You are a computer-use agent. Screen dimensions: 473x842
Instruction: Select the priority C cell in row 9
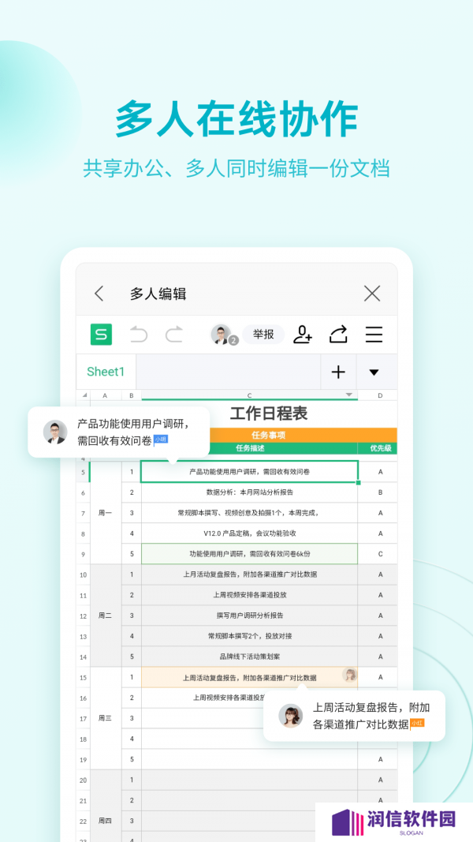coord(380,554)
